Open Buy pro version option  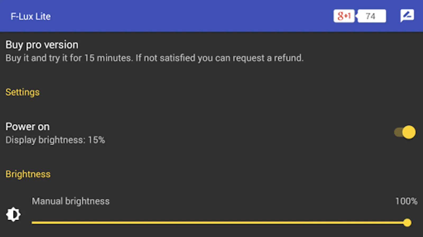click(x=212, y=51)
